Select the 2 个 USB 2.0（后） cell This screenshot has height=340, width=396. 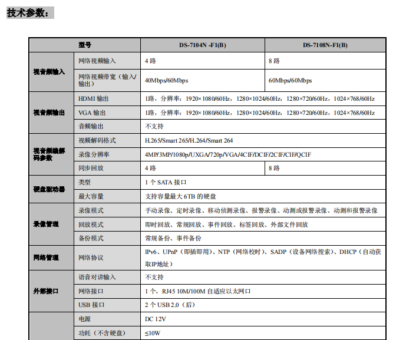(263, 305)
